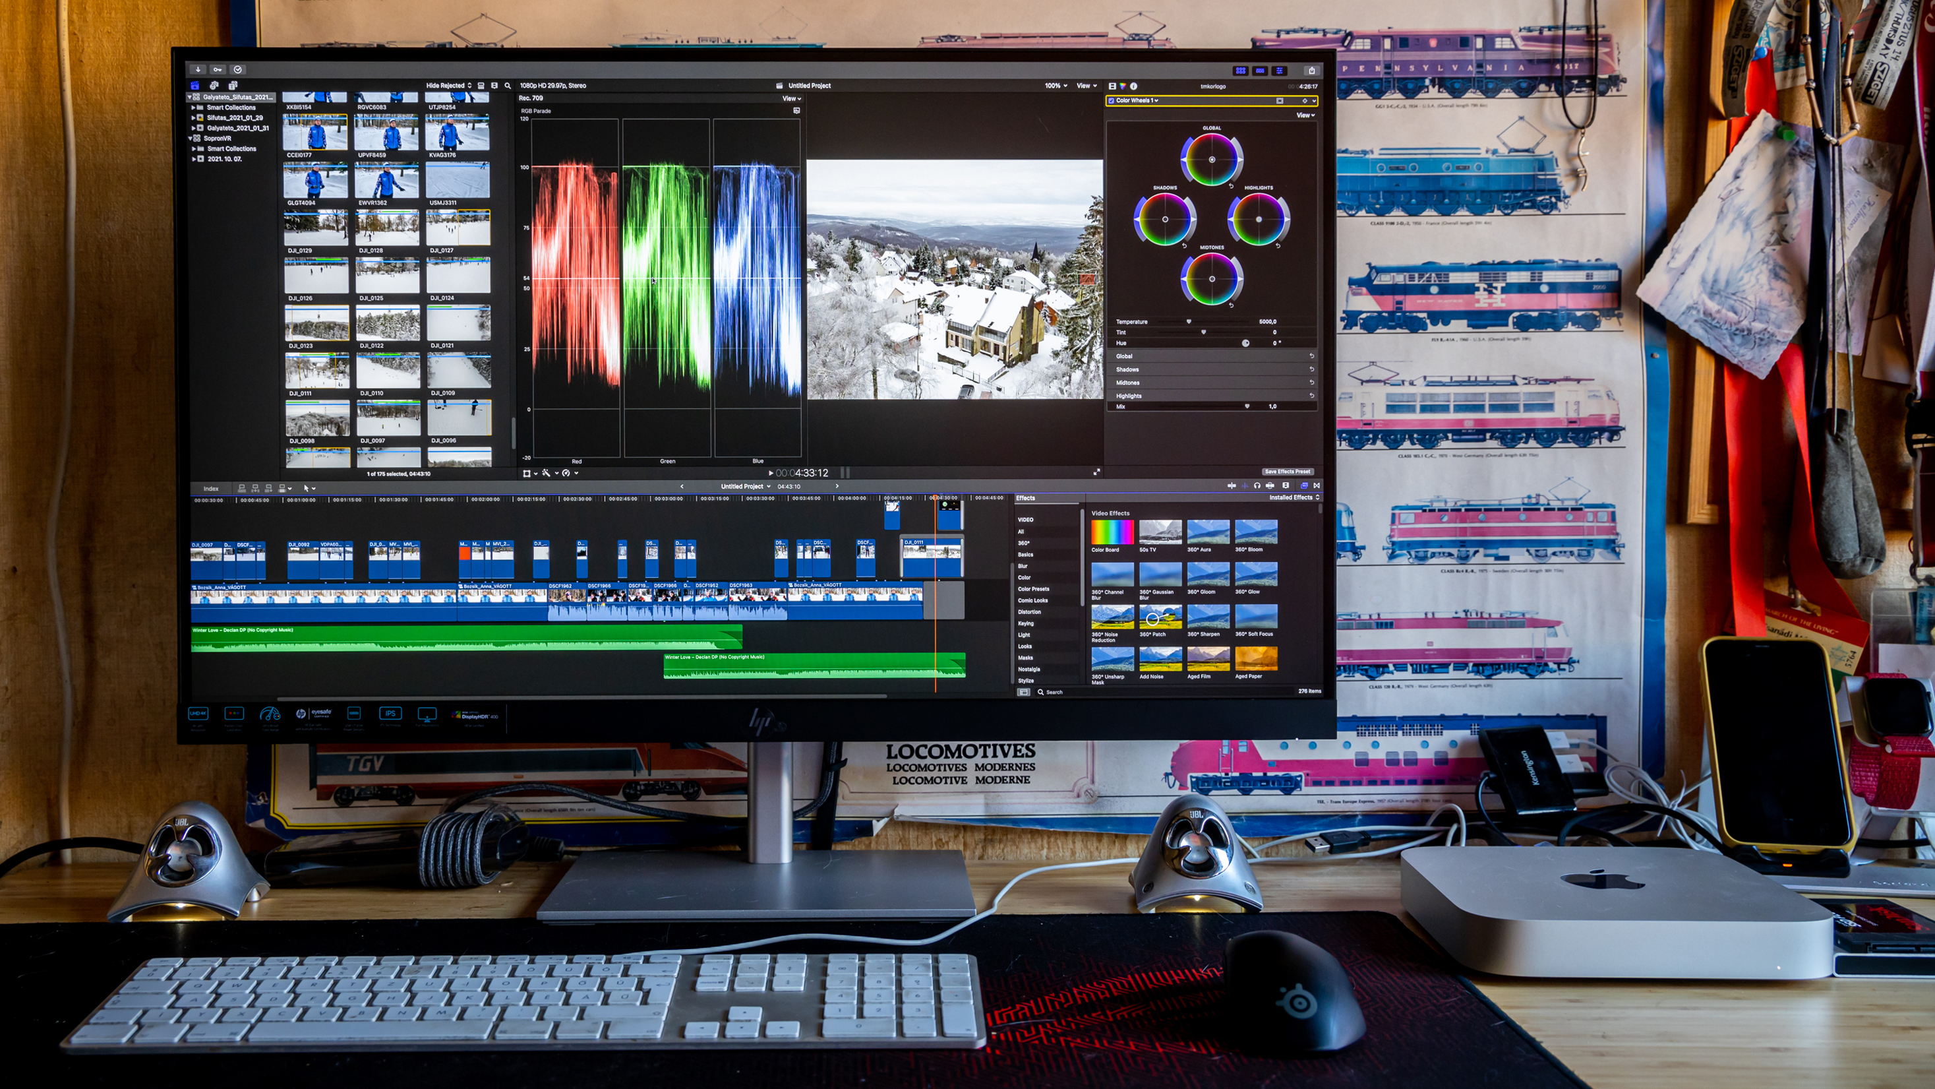Toggle the inspector panel visibility button
The image size is (1935, 1089).
1279,71
